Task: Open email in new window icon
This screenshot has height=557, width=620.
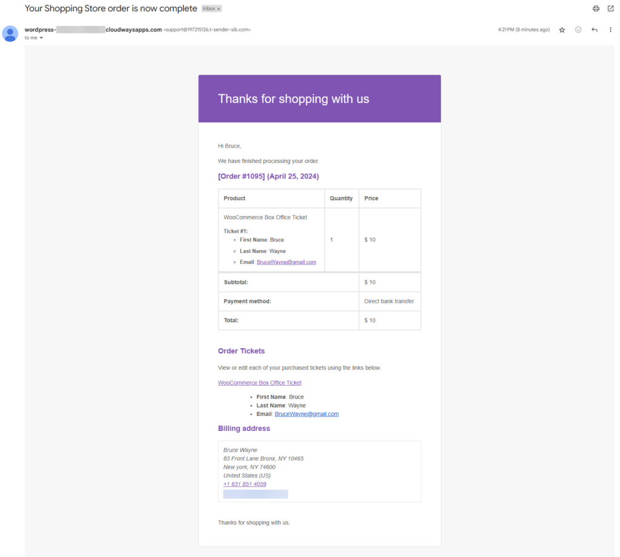Action: coord(610,8)
